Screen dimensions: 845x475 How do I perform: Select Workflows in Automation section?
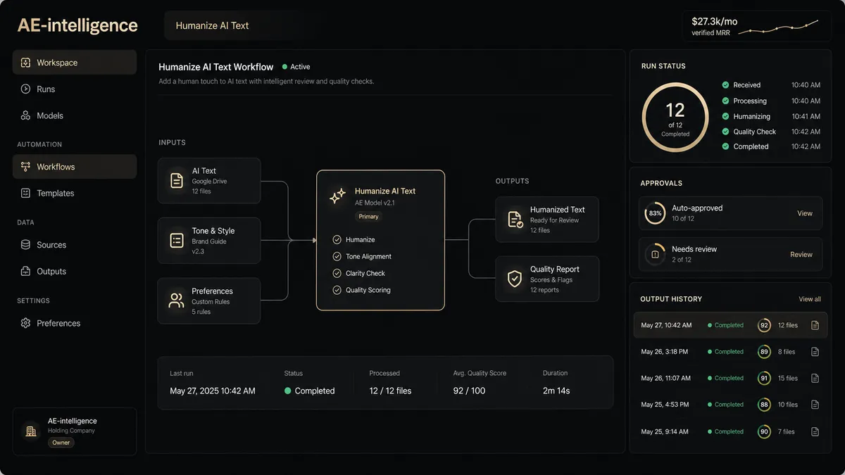pyautogui.click(x=75, y=167)
